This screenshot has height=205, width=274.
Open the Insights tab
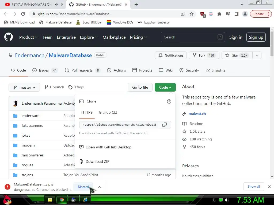215,70
